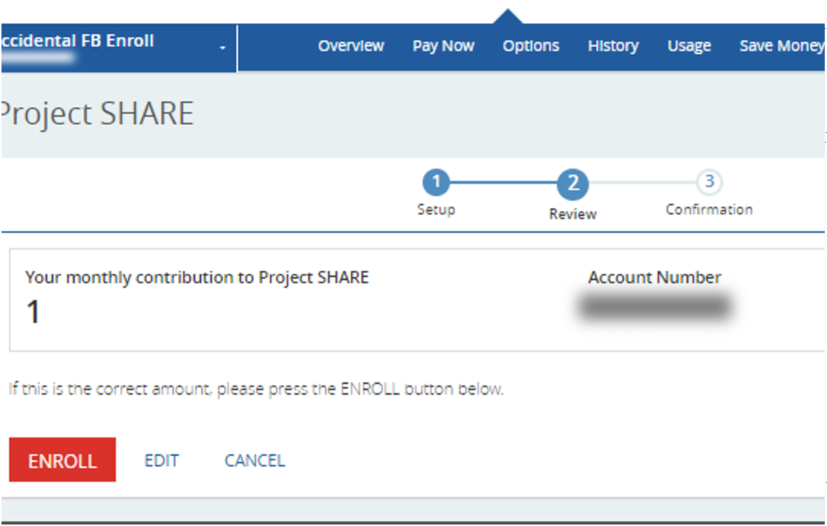Select the Accidental FB Enroll account name
The height and width of the screenshot is (526, 827).
[78, 41]
